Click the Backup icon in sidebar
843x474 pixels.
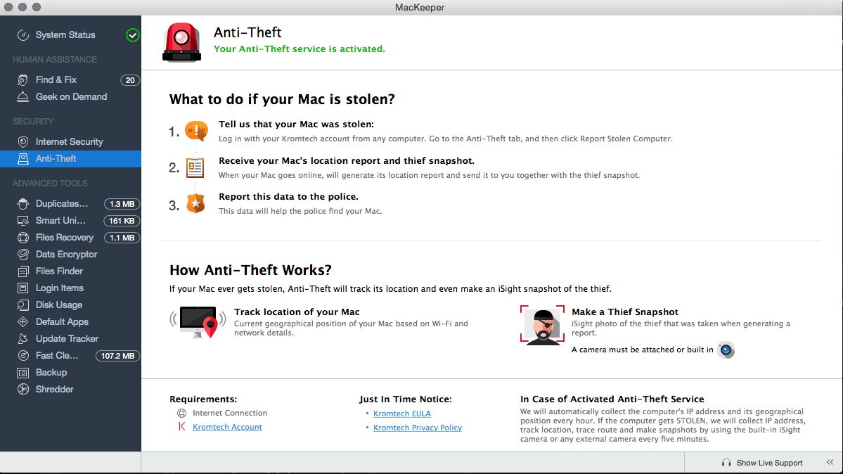tap(22, 372)
